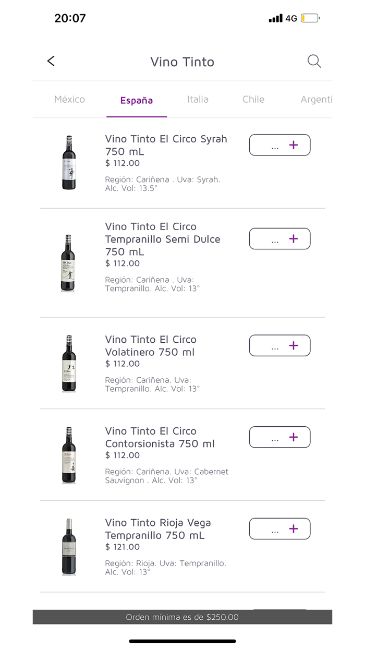Screen dimensions: 365x649
Task: Tap the 4G network indicator
Action: [290, 17]
